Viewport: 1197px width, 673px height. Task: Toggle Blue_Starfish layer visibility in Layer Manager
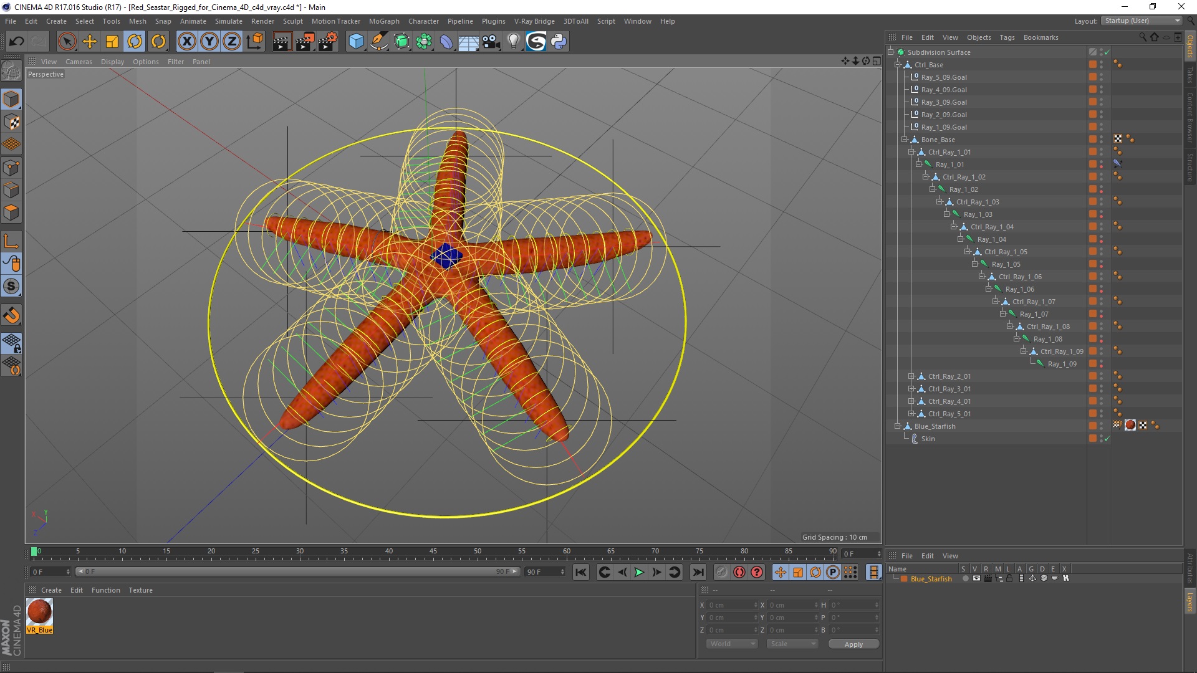(x=976, y=578)
